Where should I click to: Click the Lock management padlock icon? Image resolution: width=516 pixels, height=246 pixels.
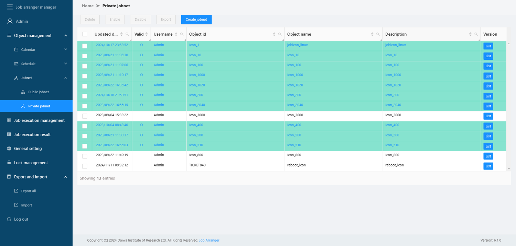9,163
